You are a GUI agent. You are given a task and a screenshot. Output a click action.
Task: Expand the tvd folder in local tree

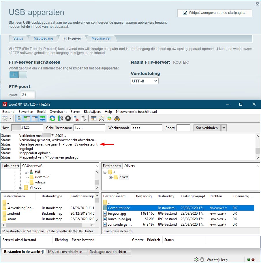[26, 172]
